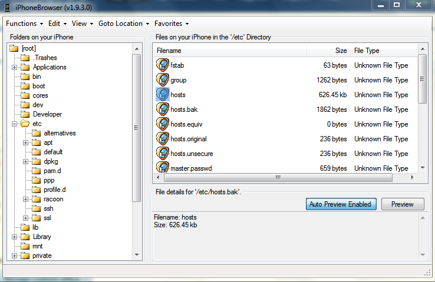Click the Applications folder icon
The width and height of the screenshot is (435, 282).
pos(25,67)
